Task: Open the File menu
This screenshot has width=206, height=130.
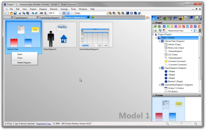Action: coord(11,9)
